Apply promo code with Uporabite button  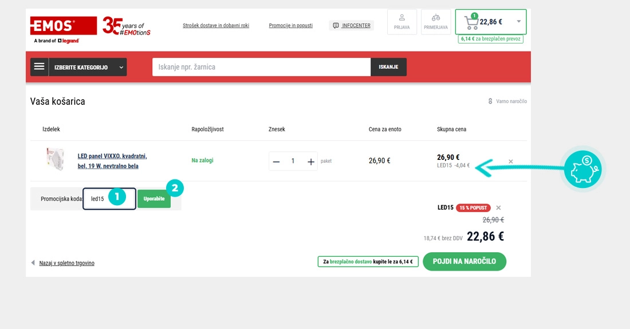154,199
